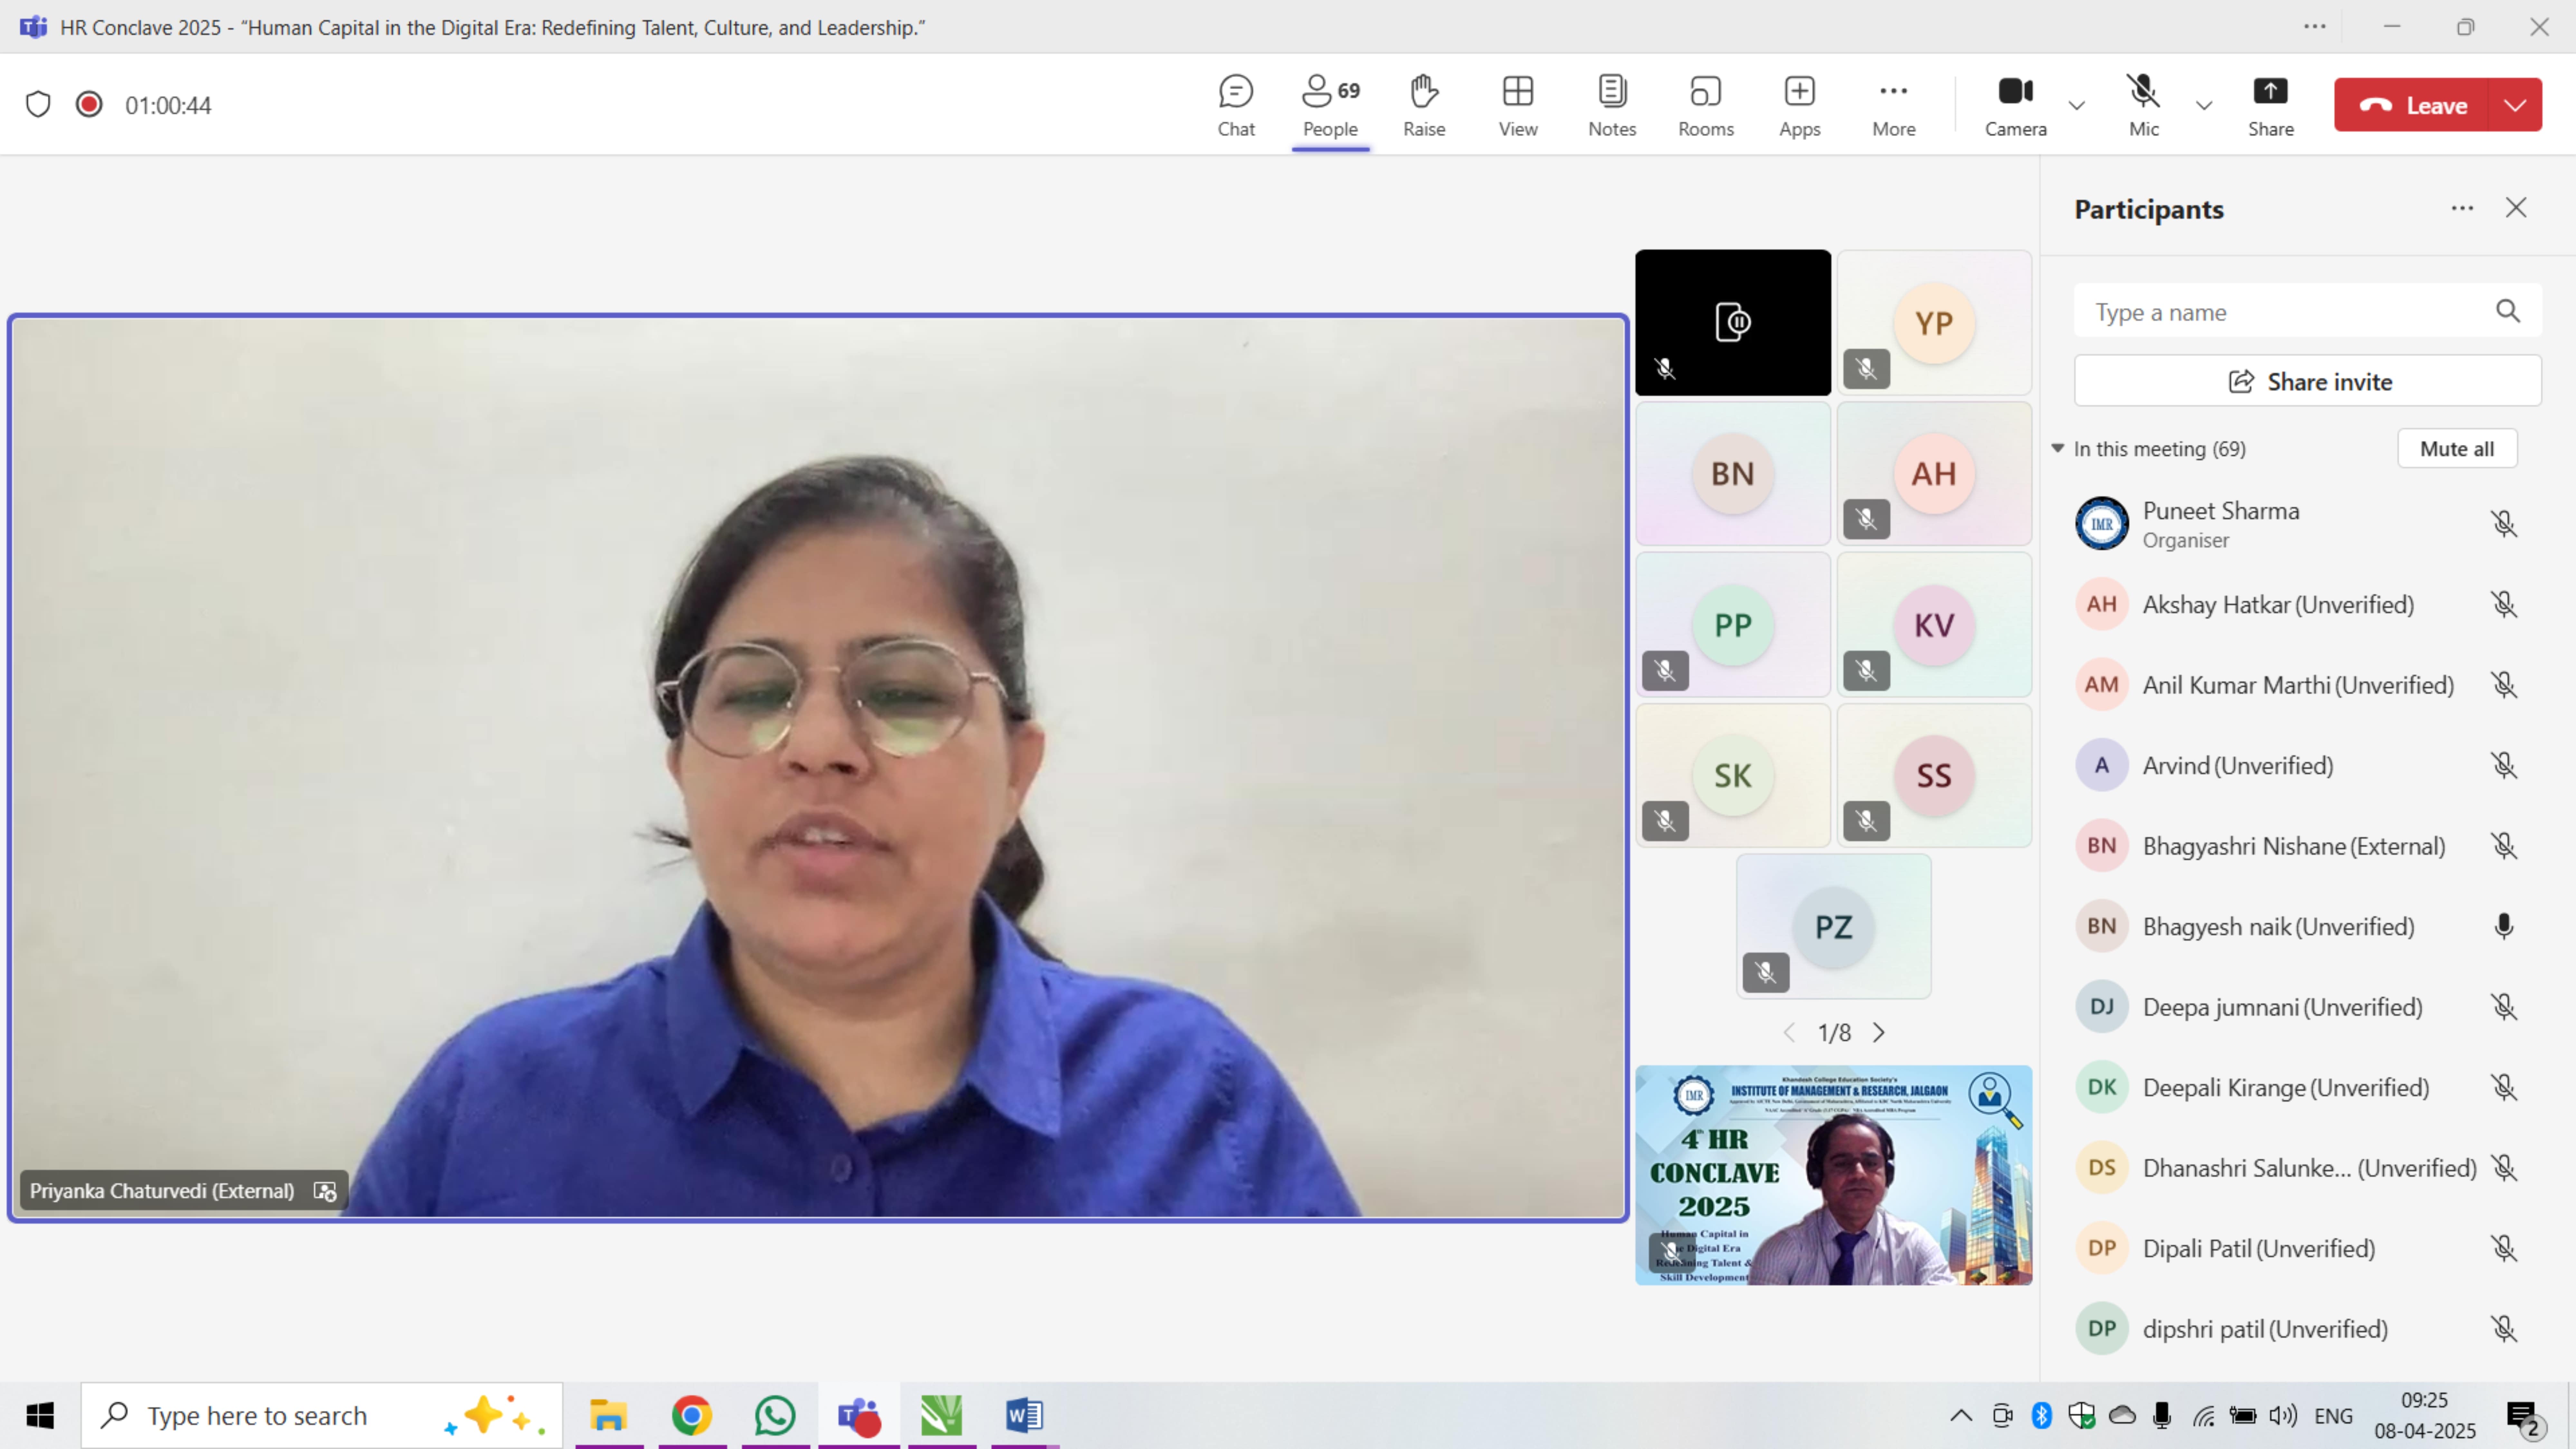Click the Share invite button

(2308, 381)
